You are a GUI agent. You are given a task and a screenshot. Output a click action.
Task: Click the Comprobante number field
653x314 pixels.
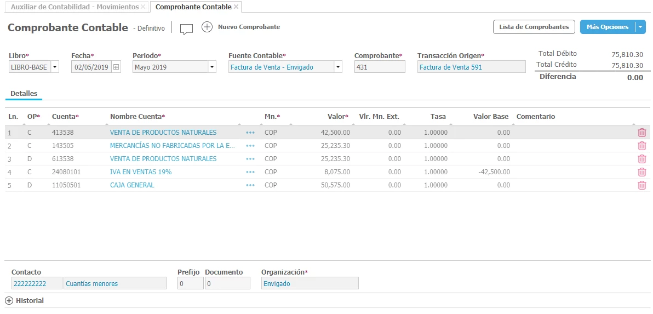(x=379, y=67)
